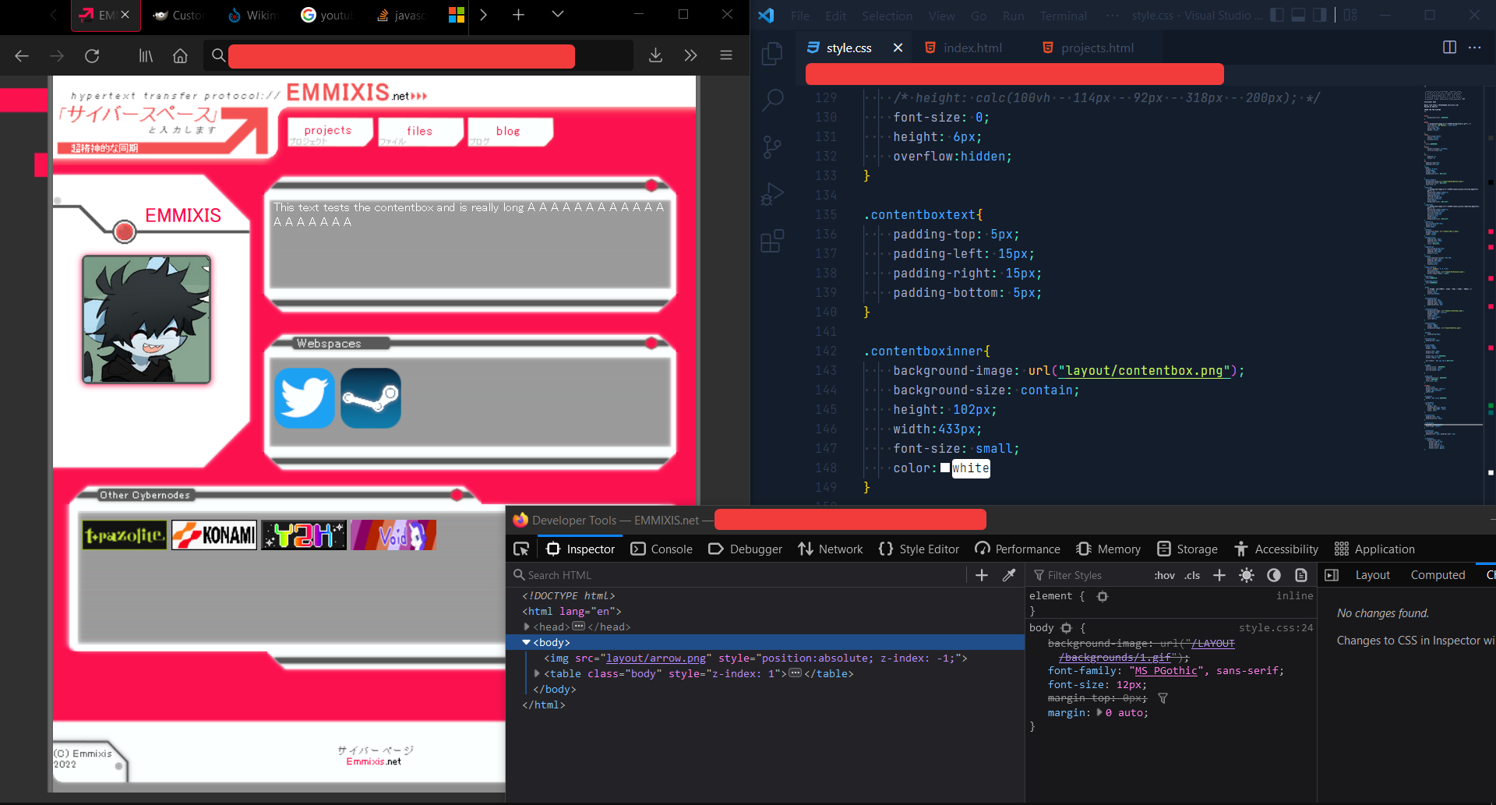Expand the head element node

point(527,627)
